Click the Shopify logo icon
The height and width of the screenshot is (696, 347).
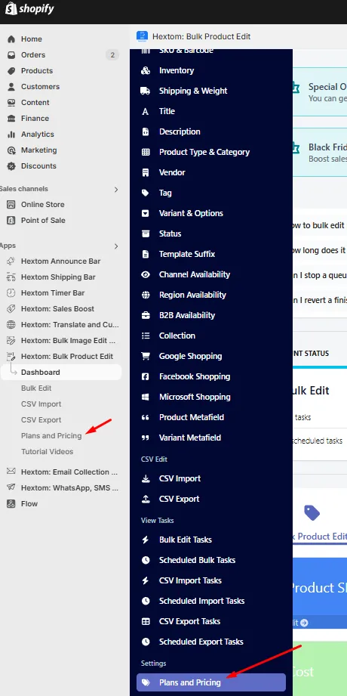11,8
